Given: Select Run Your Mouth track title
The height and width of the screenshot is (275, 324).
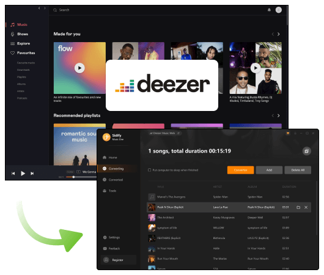Looking at the screenshot, I should click(x=168, y=259).
